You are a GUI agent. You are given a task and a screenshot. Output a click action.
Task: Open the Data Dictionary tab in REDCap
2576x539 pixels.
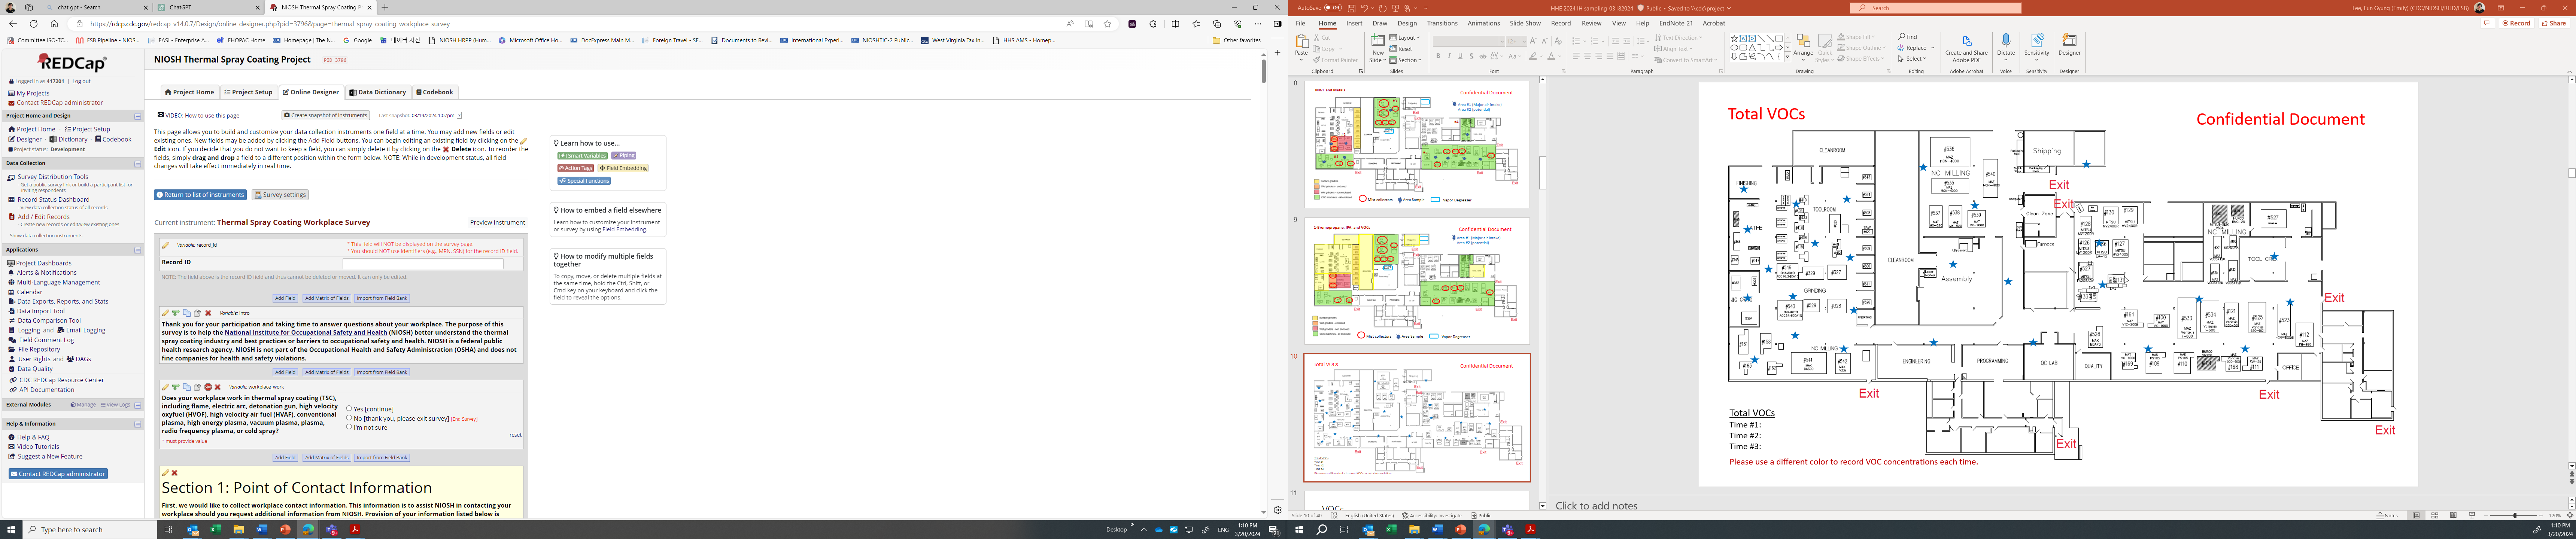(x=378, y=92)
